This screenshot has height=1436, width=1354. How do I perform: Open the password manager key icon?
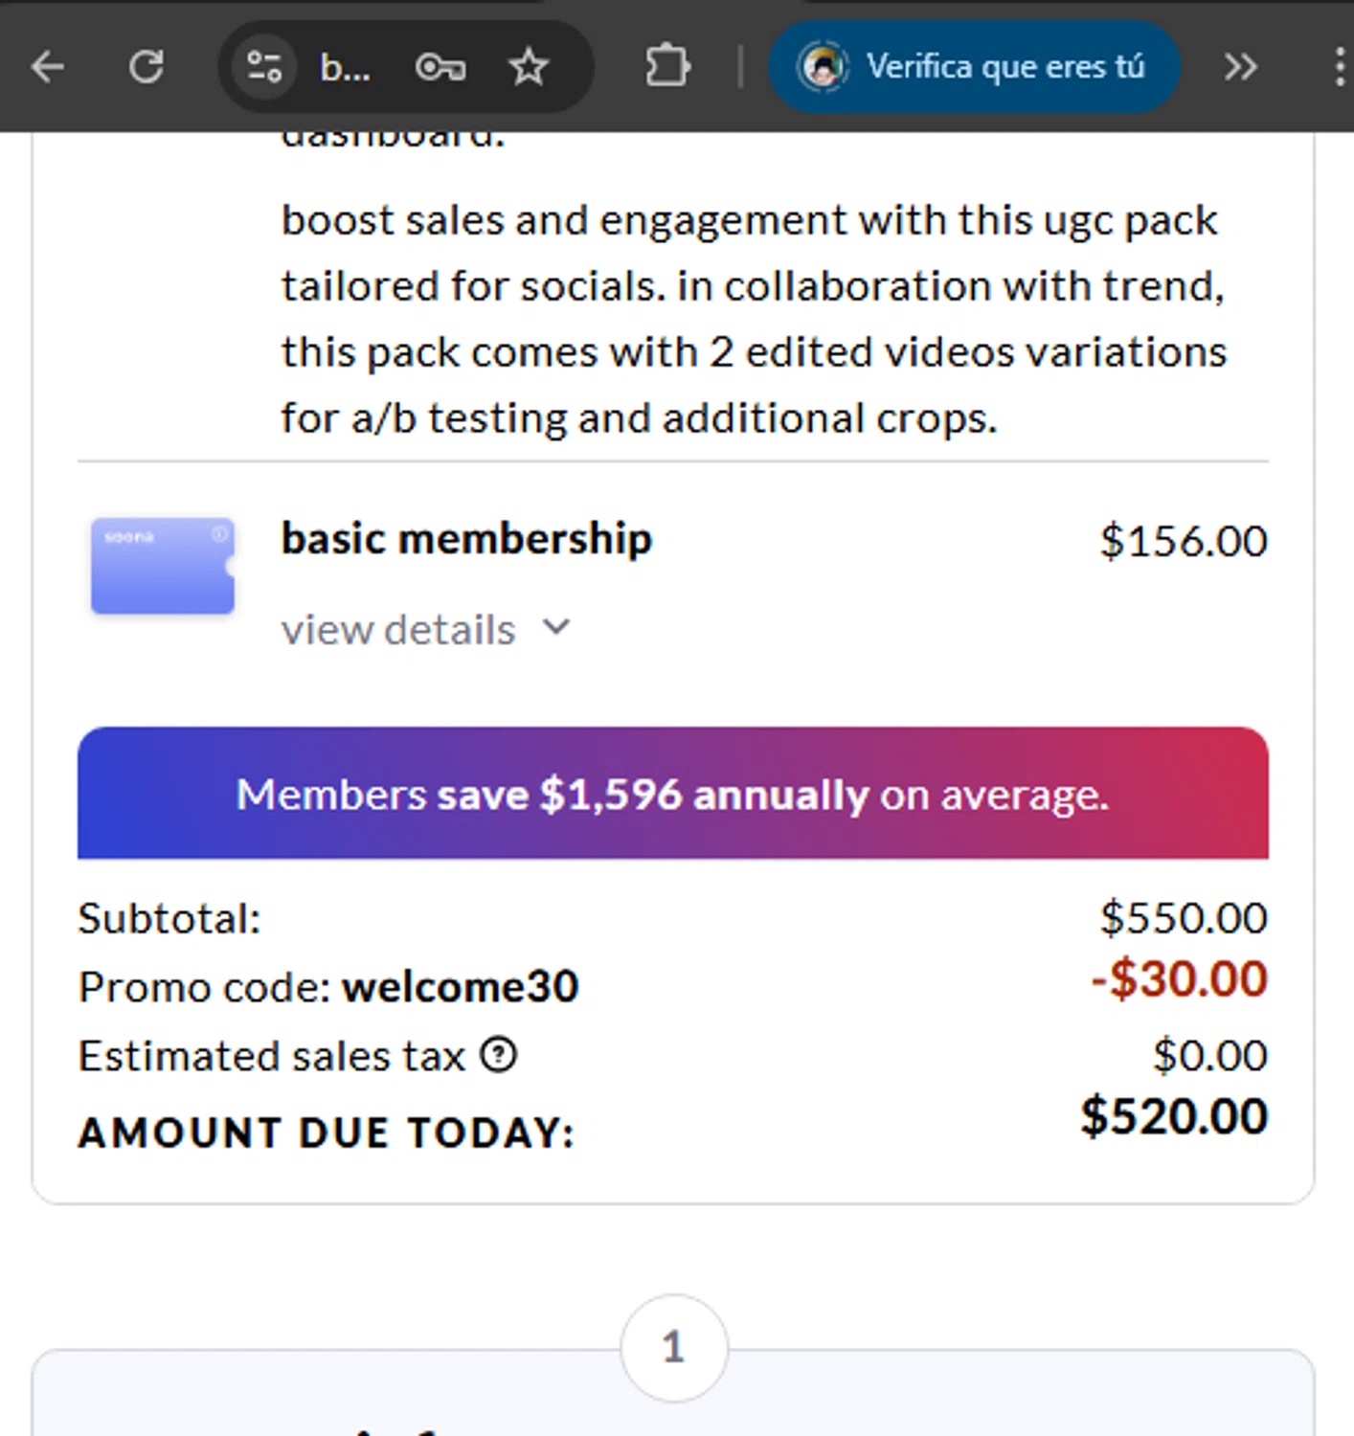[440, 67]
